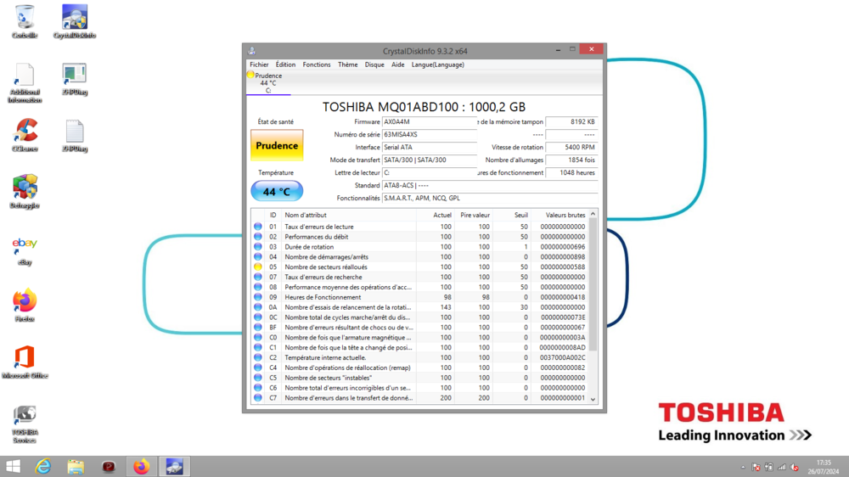849x477 pixels.
Task: Open File Explorer from the taskbar
Action: (76, 467)
